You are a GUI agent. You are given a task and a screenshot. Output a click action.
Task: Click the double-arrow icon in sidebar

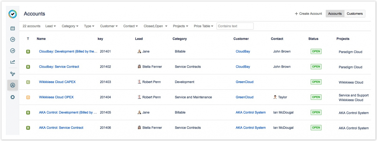coord(13,39)
